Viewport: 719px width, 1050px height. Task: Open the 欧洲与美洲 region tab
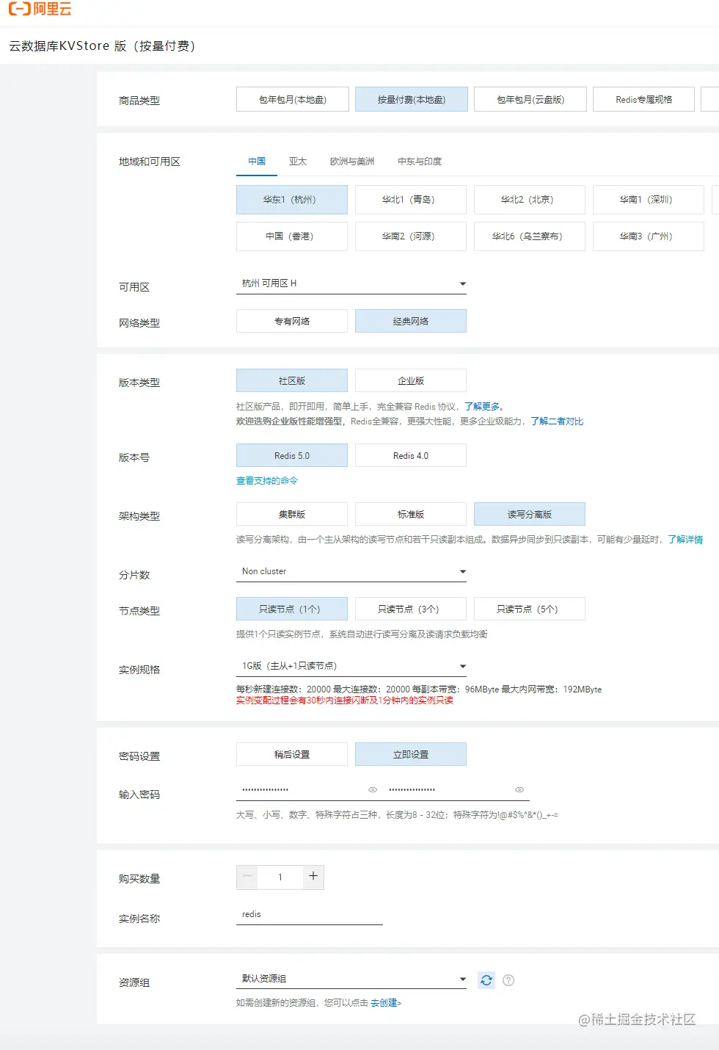[x=352, y=162]
